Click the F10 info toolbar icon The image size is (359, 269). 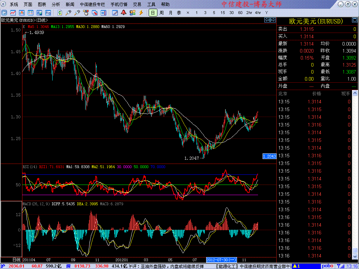click(48, 13)
